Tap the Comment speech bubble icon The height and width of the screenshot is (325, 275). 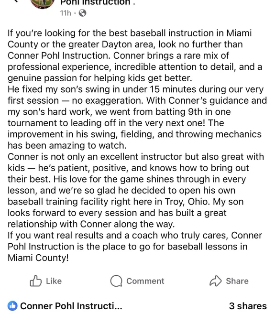pos(116,281)
